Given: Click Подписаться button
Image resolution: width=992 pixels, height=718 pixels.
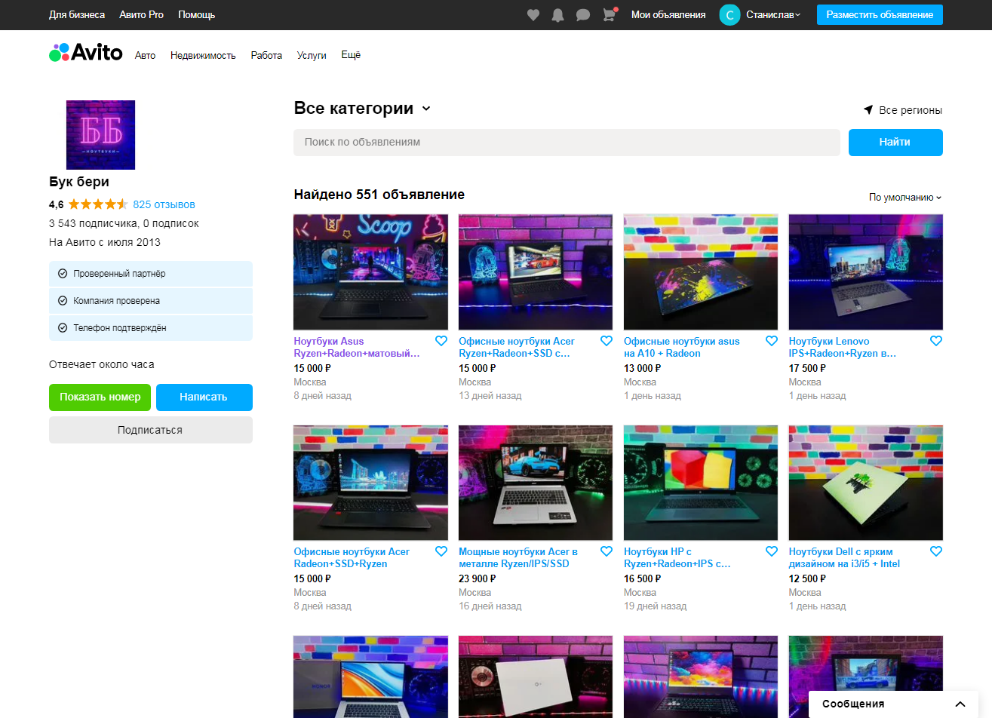Looking at the screenshot, I should (x=151, y=430).
